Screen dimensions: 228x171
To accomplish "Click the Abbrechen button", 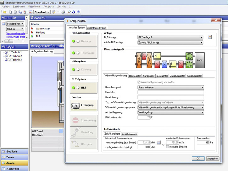I will (x=213, y=158).
